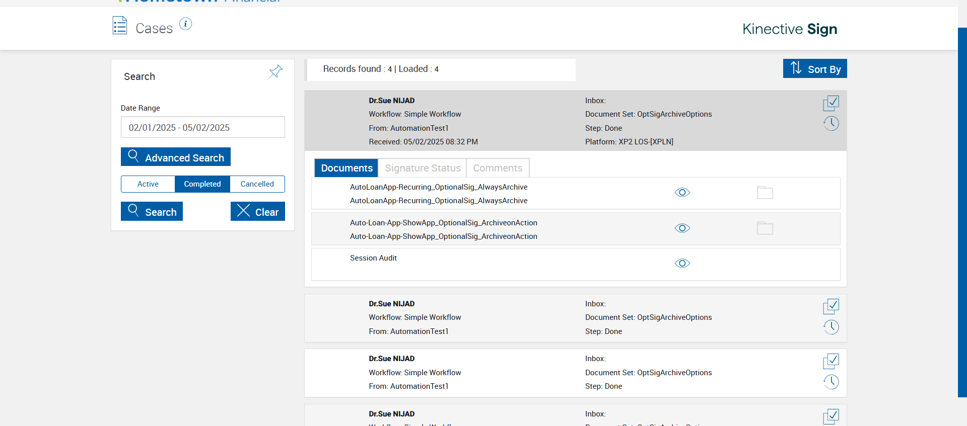
Task: Open history clock icon of third case
Action: click(831, 382)
